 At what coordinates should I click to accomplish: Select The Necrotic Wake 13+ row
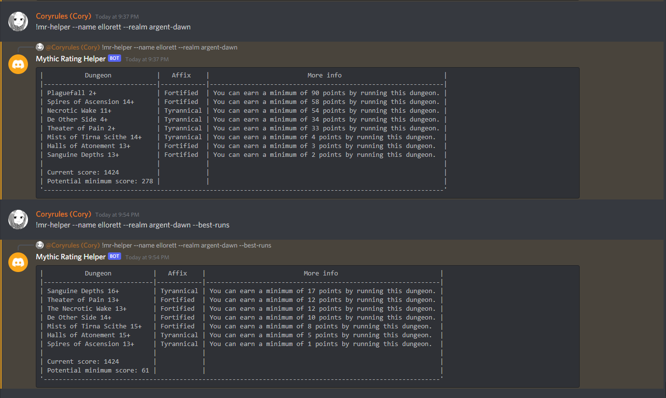pos(241,308)
